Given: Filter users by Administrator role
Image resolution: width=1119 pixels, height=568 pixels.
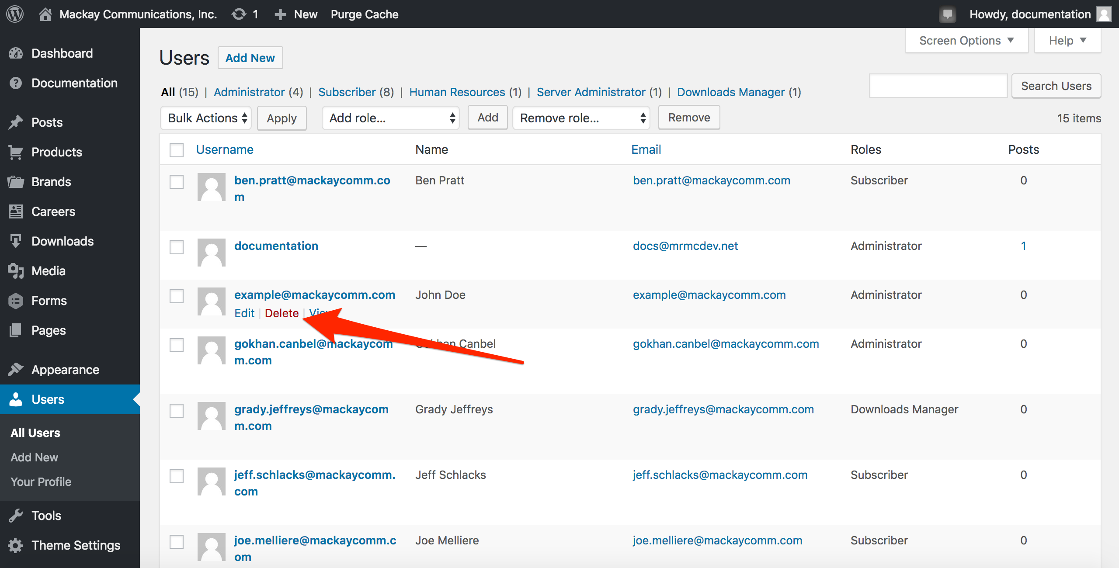Looking at the screenshot, I should click(249, 92).
